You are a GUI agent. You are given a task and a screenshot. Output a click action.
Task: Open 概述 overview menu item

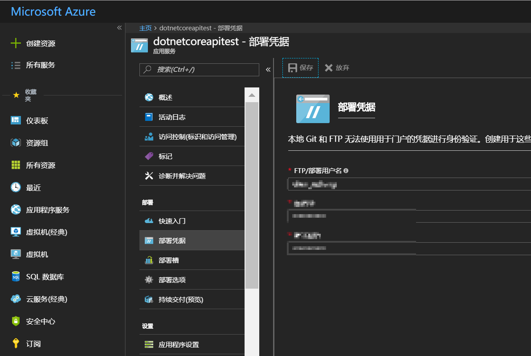click(x=192, y=97)
